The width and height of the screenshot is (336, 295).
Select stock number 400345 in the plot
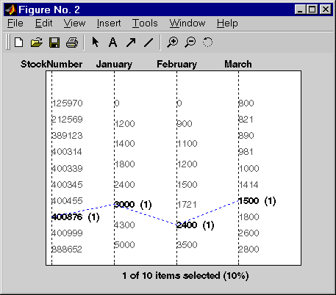click(x=67, y=184)
